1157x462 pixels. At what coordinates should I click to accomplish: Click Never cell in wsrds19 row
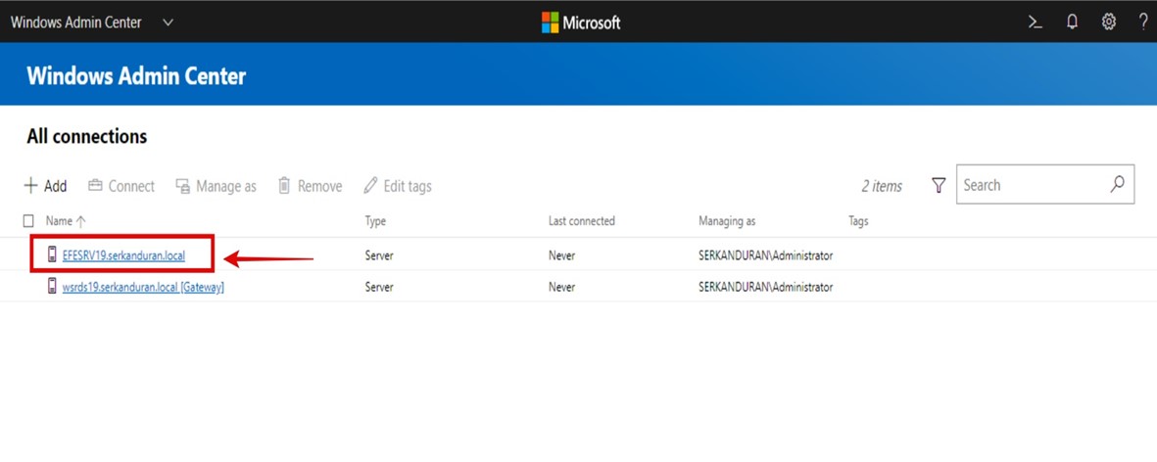pos(561,287)
